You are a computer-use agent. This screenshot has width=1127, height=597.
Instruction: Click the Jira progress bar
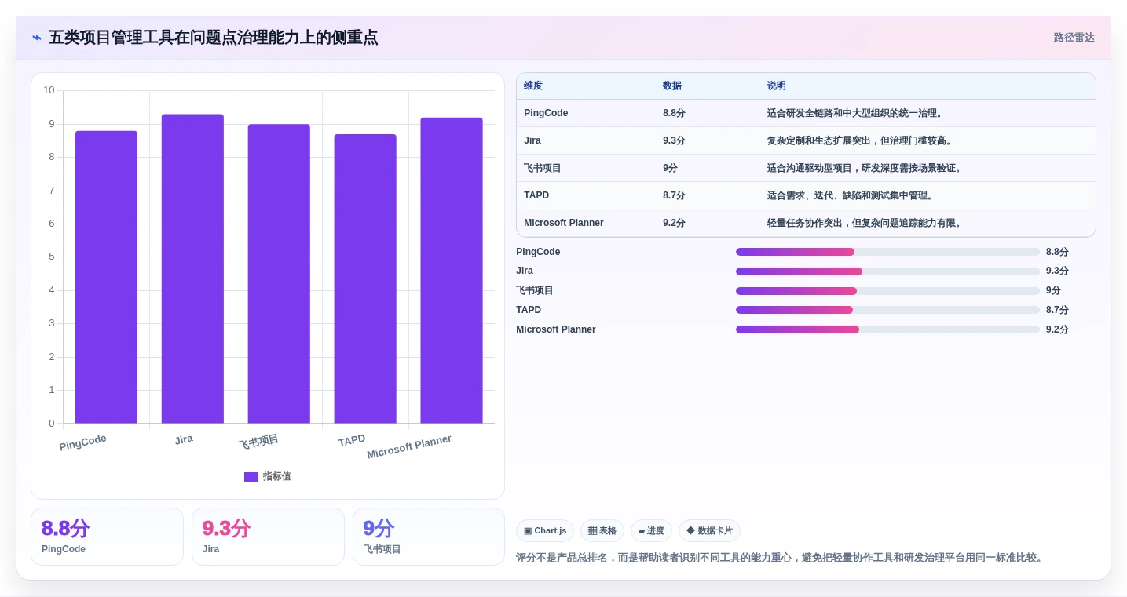click(887, 271)
